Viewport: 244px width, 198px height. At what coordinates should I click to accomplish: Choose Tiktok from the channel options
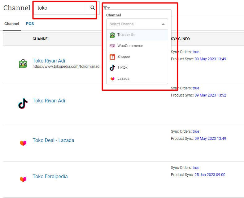click(137, 67)
